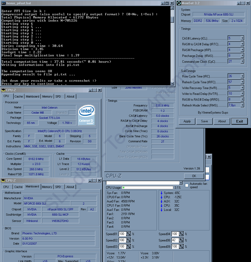Open the CAS# Latency (tCL) dropdown

pos(242,38)
